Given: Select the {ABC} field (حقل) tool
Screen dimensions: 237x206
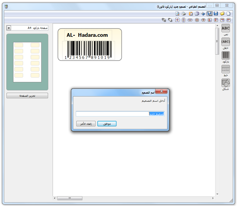Looking at the screenshot, I should coord(226,42).
